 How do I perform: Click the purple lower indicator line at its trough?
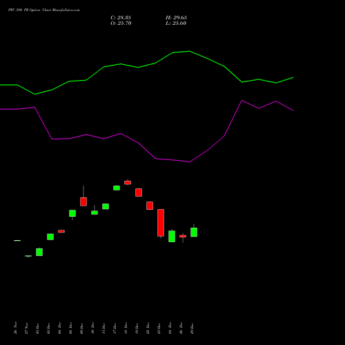(x=189, y=162)
